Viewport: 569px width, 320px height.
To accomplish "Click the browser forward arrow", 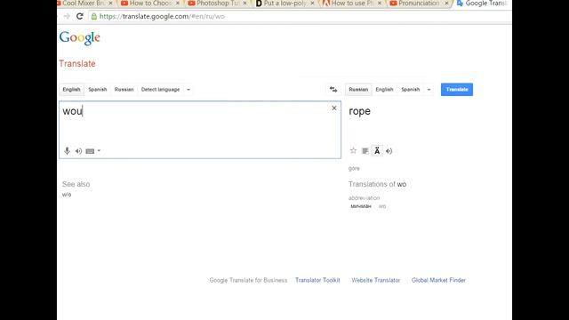I will 67,16.
